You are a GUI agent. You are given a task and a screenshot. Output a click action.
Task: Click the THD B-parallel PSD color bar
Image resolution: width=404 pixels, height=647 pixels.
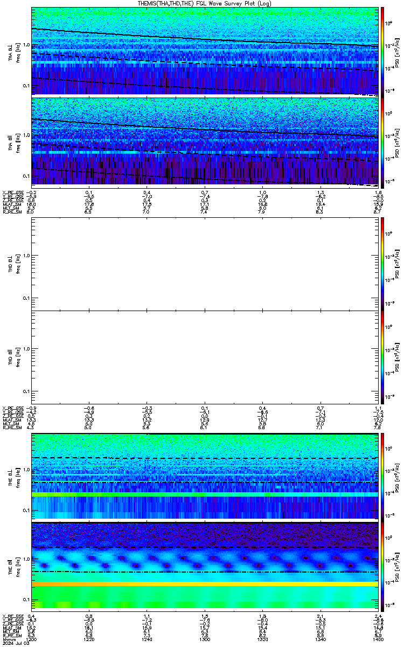click(x=382, y=357)
